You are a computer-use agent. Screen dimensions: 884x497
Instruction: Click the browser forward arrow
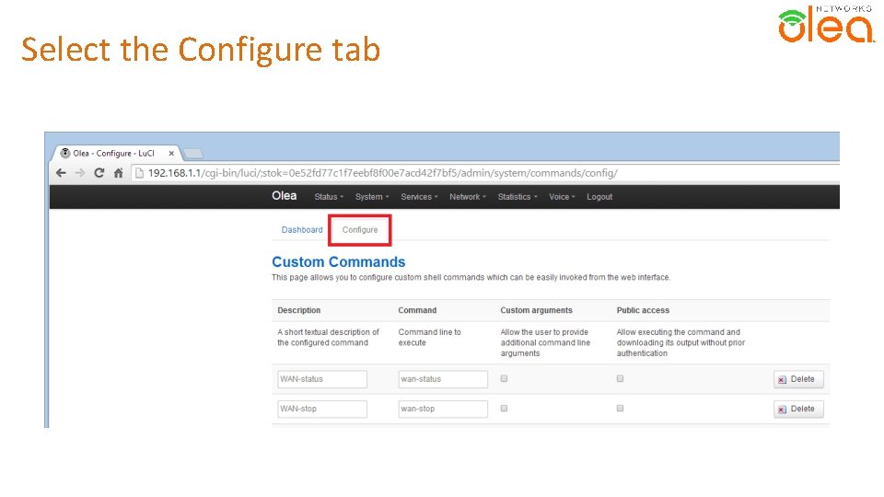80,173
